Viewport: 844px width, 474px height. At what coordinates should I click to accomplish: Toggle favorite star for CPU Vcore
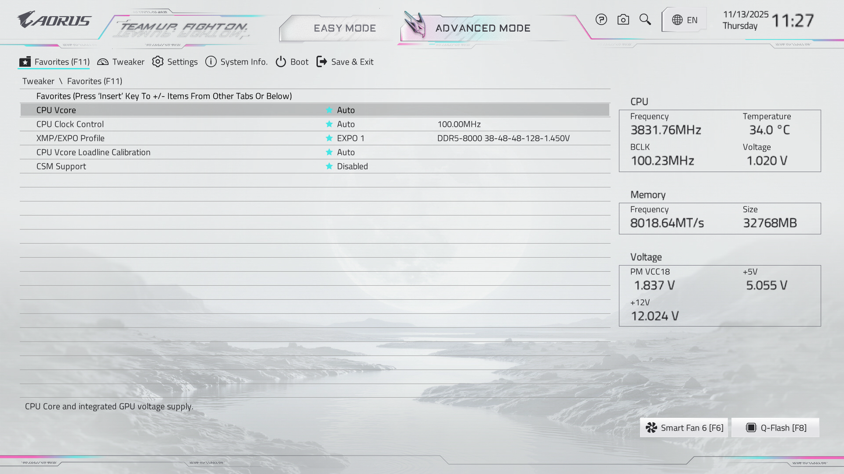[x=329, y=110]
